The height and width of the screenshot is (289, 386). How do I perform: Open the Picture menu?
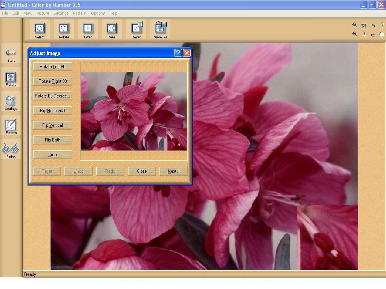43,13
